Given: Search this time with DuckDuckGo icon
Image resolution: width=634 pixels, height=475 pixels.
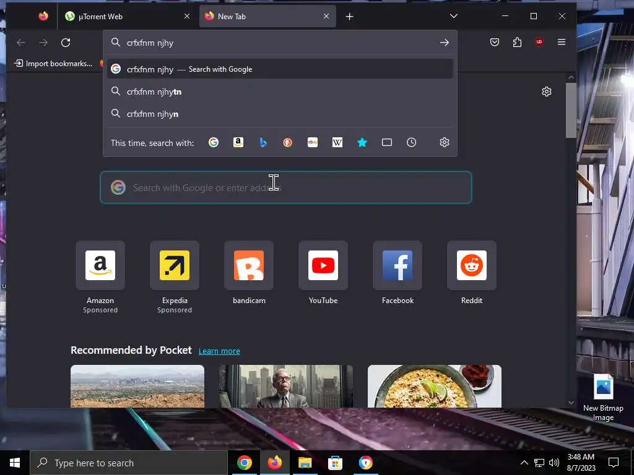Looking at the screenshot, I should 287,142.
